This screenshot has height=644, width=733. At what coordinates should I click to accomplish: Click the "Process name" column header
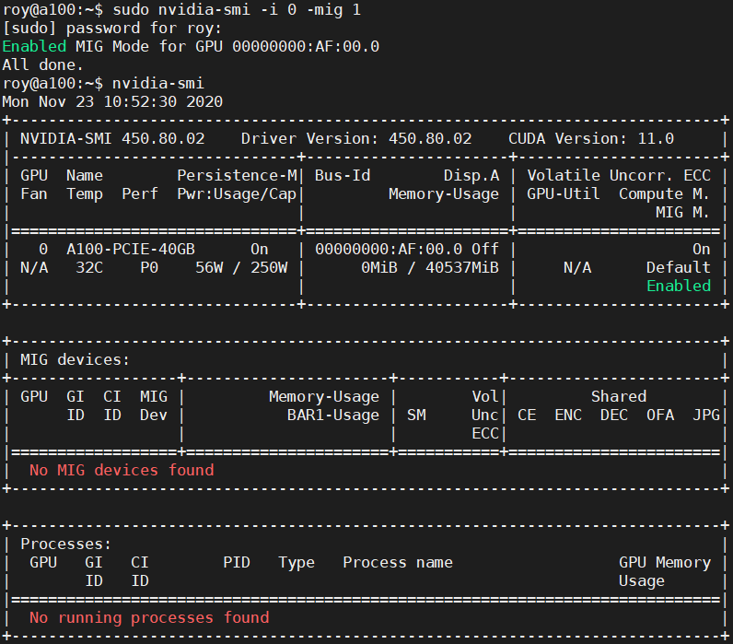coord(398,562)
